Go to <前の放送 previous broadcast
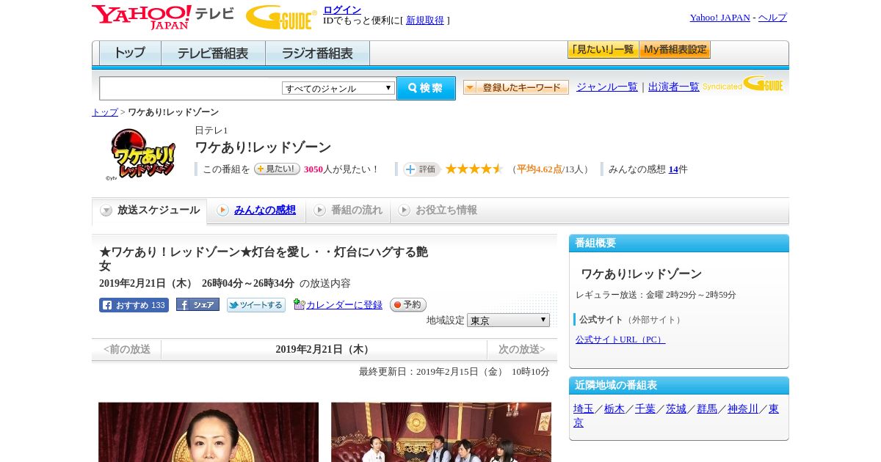This screenshot has width=881, height=462. point(127,349)
